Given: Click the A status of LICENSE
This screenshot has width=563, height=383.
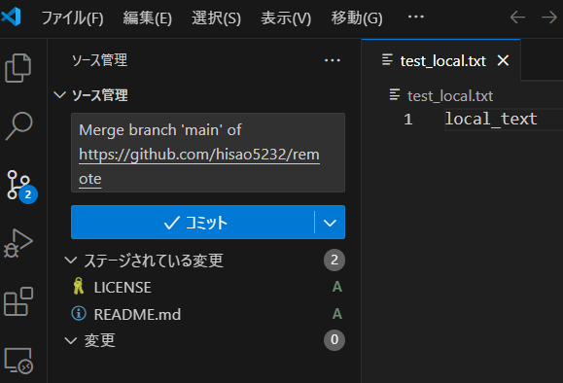Looking at the screenshot, I should (x=336, y=287).
